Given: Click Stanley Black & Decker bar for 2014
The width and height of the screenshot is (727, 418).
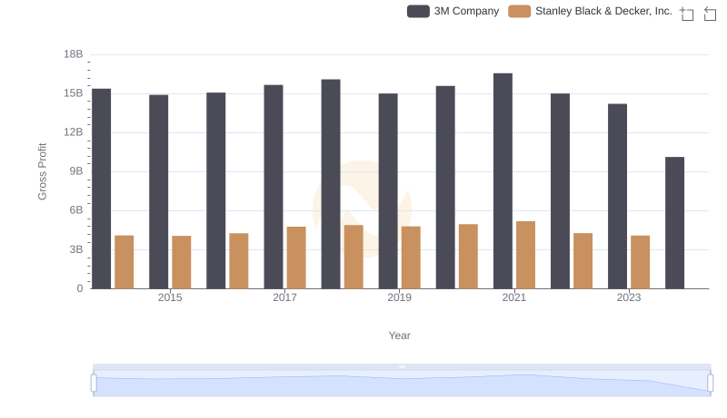Looking at the screenshot, I should [124, 262].
